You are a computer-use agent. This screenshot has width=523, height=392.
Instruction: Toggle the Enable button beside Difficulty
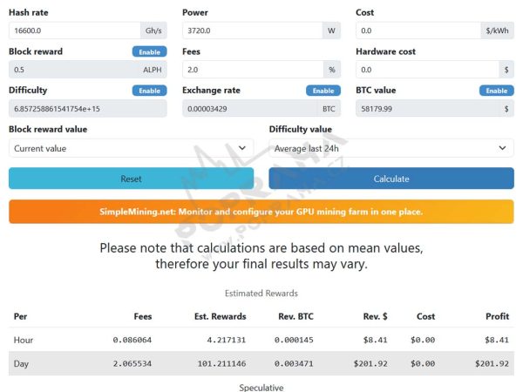click(149, 91)
